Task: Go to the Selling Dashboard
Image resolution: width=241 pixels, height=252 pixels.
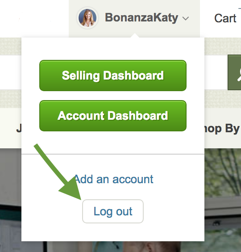Action: 113,76
